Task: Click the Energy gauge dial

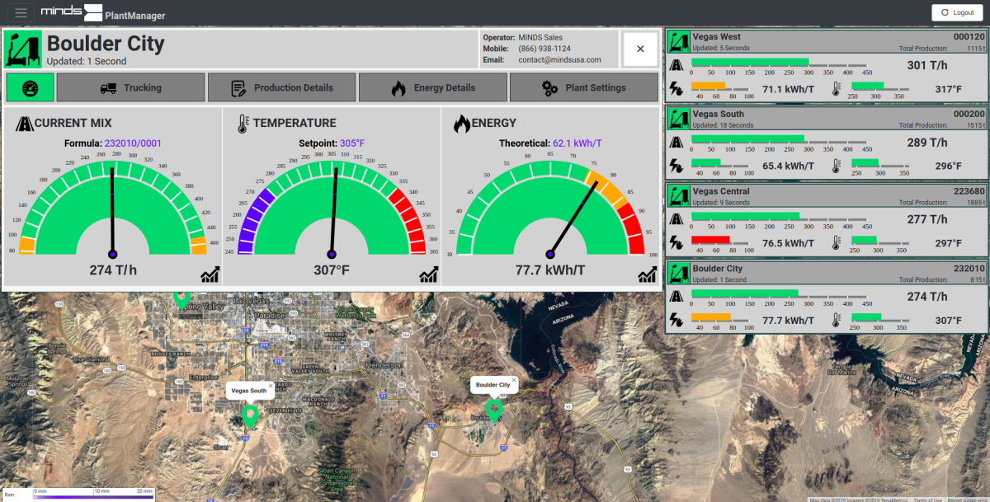Action: click(550, 208)
